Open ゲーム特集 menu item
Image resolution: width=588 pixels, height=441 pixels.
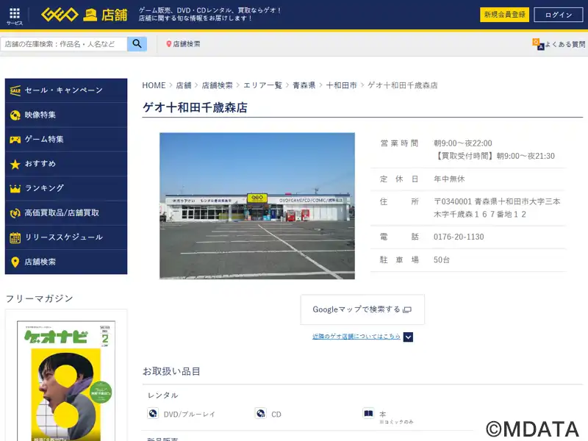[x=66, y=140]
